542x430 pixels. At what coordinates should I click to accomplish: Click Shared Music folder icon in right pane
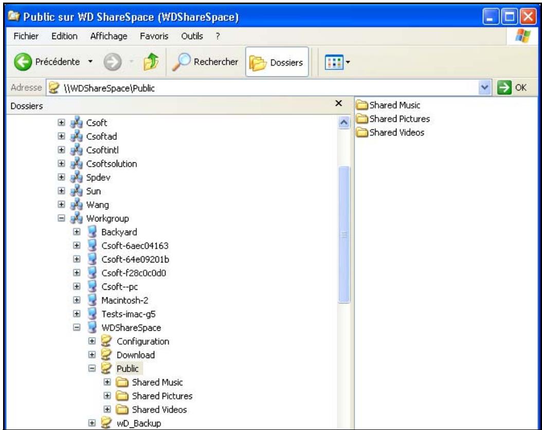coord(362,105)
